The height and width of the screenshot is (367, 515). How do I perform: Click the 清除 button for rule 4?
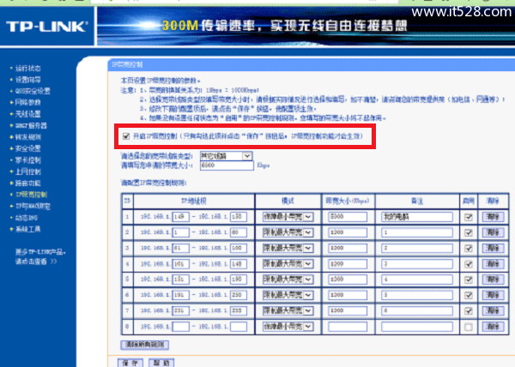click(x=493, y=264)
